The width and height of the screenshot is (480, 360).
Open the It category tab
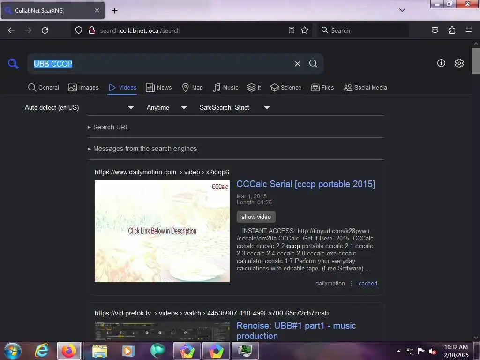click(254, 88)
